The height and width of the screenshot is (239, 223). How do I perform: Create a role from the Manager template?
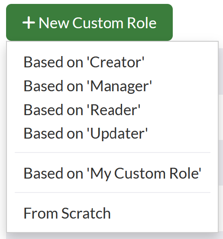pyautogui.click(x=112, y=86)
